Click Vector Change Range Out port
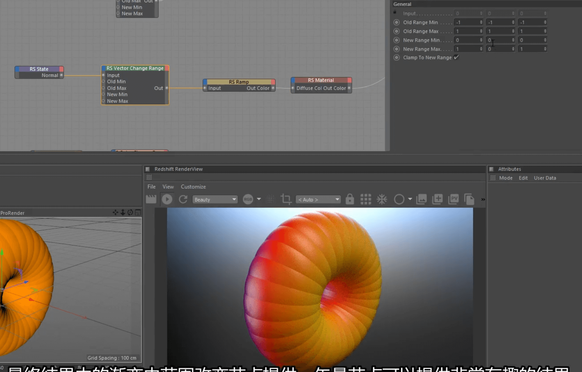Screen dimensions: 582x372 pyautogui.click(x=167, y=88)
